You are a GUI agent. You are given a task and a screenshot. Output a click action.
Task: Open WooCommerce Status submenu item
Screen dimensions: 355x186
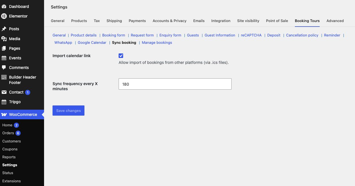tap(8, 173)
